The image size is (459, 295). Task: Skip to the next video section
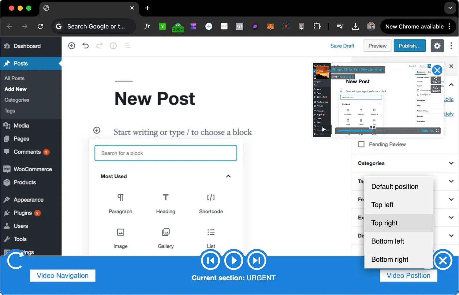pos(257,260)
